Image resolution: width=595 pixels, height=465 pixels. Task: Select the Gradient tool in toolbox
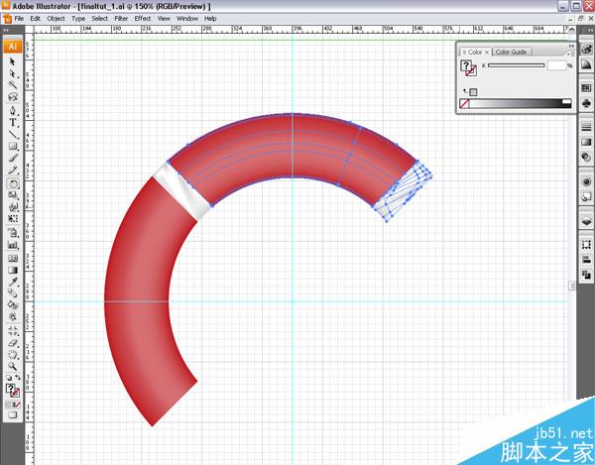click(x=13, y=270)
